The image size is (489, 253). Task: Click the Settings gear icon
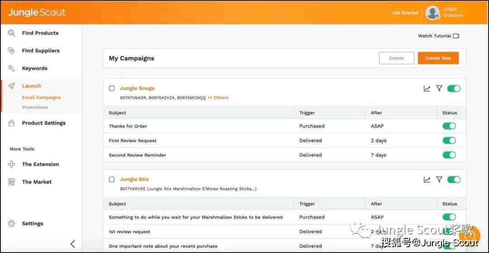click(x=11, y=224)
